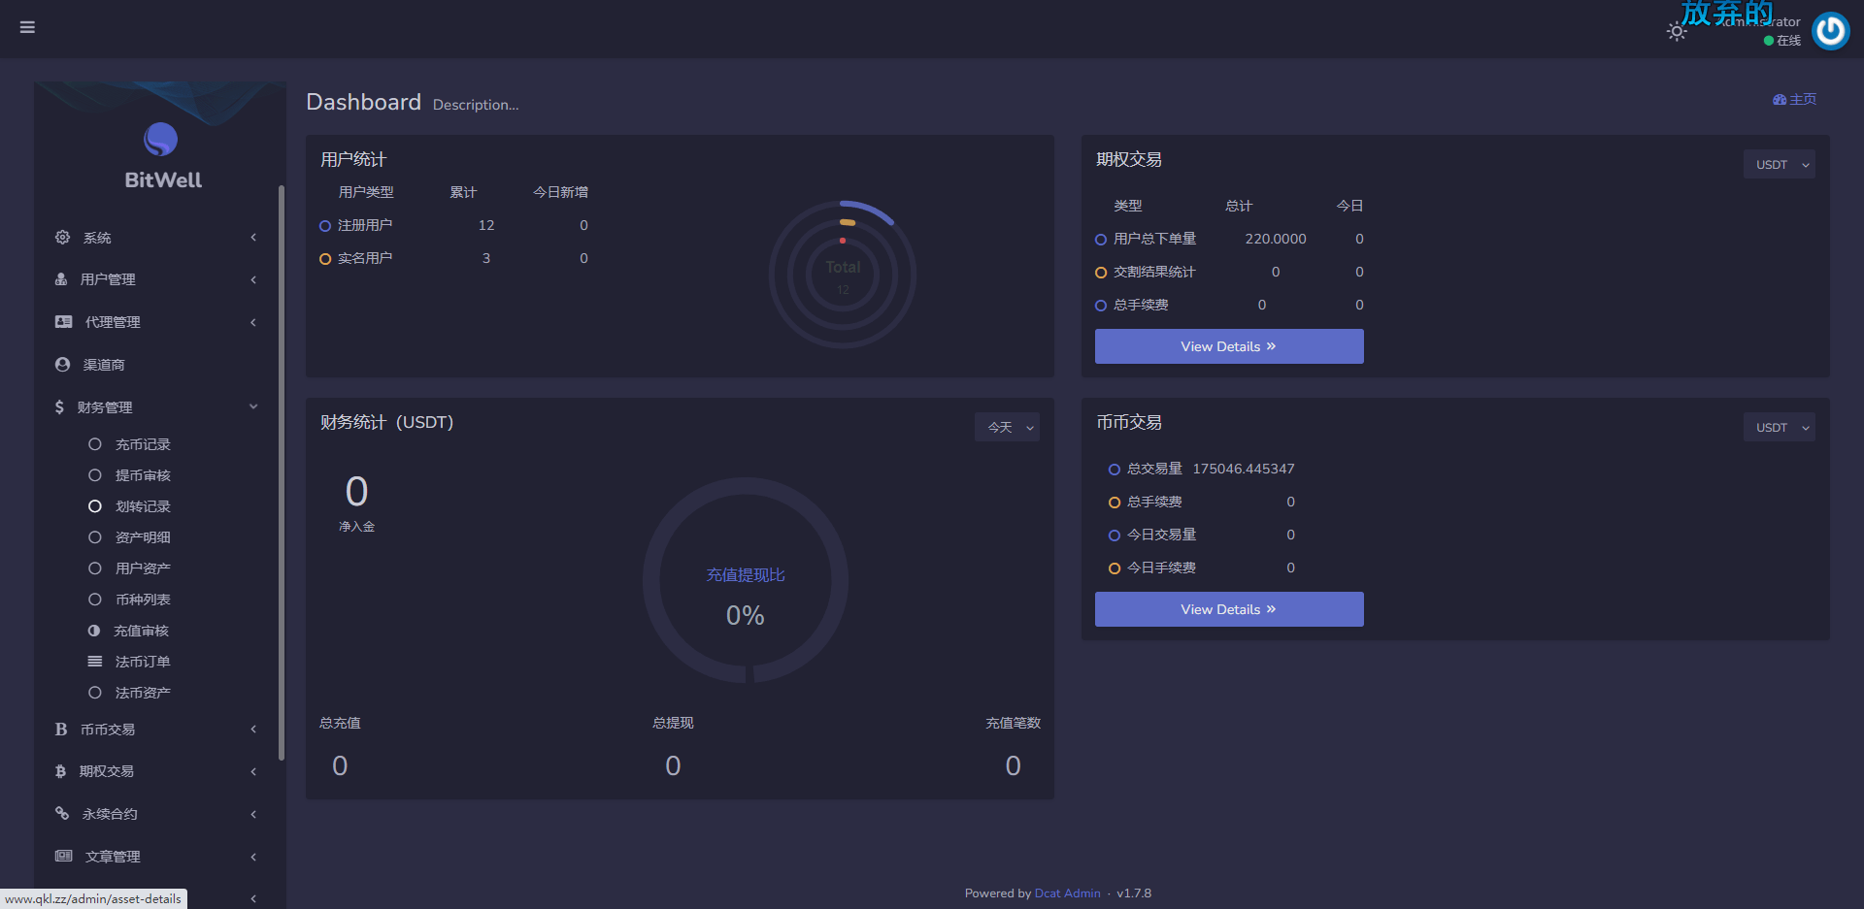Image resolution: width=1864 pixels, height=909 pixels.
Task: Select the 系统 gear icon in sidebar
Action: click(x=62, y=237)
